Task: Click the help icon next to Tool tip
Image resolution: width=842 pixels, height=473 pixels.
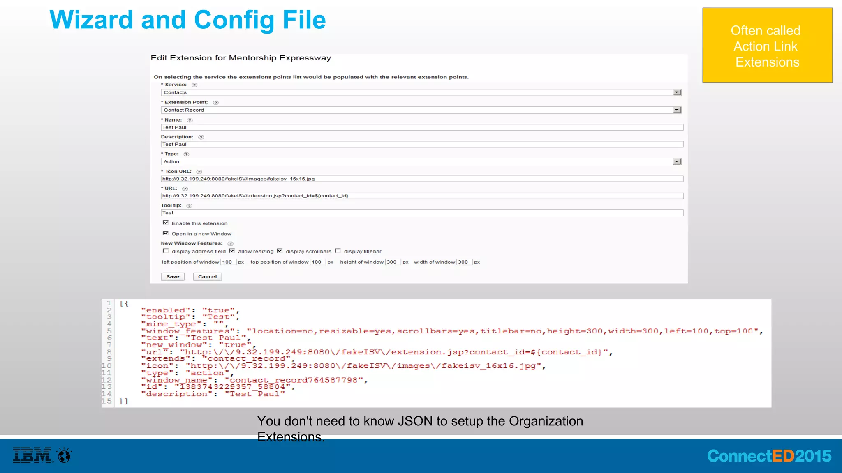Action: click(189, 206)
